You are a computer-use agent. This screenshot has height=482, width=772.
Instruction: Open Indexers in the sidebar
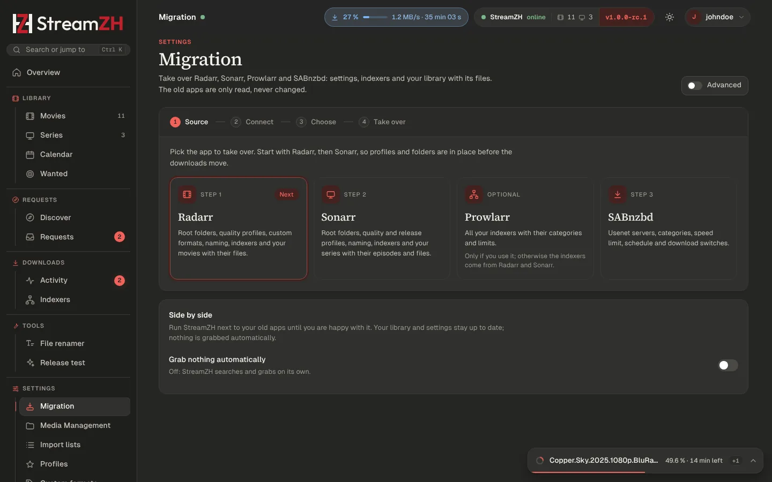click(75, 299)
